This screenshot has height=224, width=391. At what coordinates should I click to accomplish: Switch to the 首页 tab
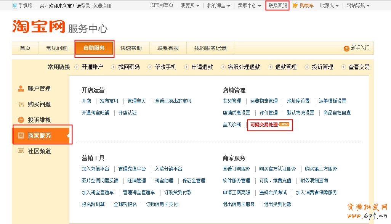pos(25,48)
